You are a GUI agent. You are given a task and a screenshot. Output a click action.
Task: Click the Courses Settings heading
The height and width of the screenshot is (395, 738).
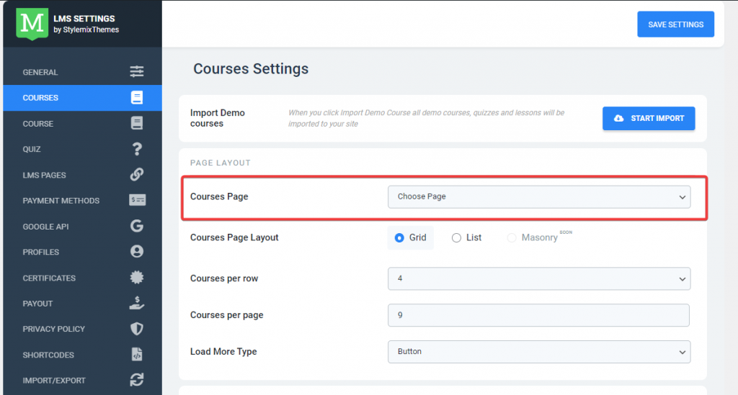[251, 68]
